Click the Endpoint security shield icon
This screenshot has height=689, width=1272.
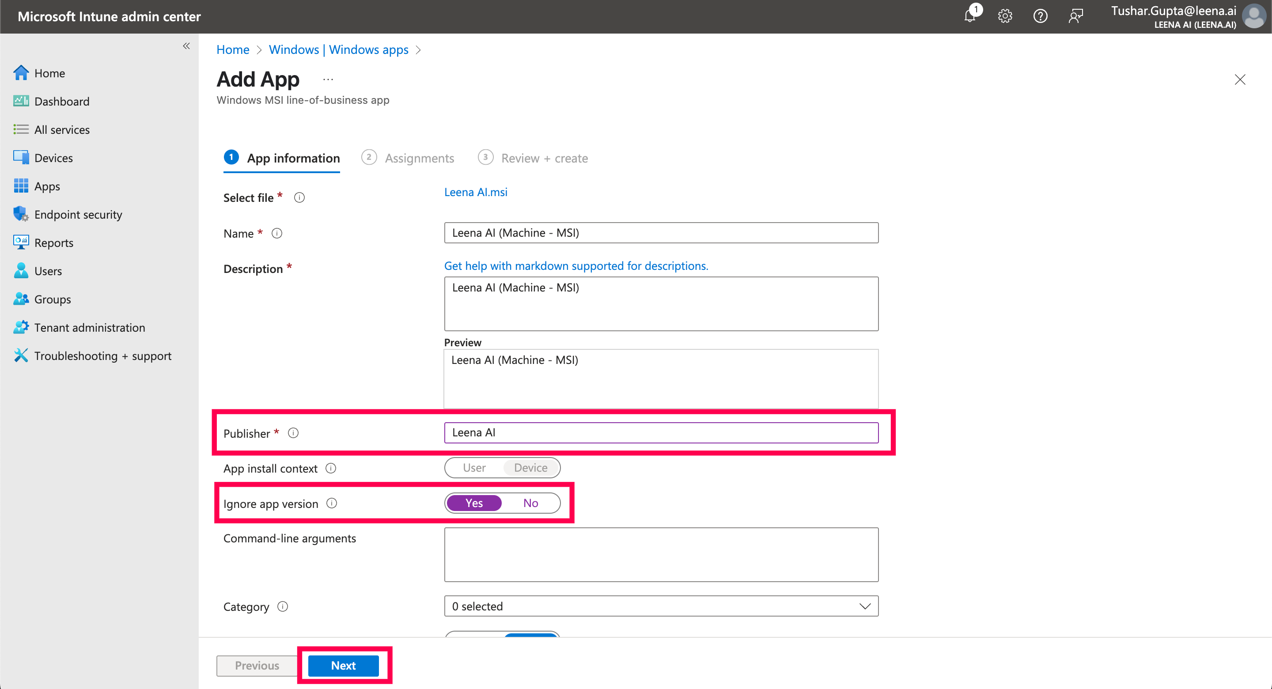(x=21, y=214)
